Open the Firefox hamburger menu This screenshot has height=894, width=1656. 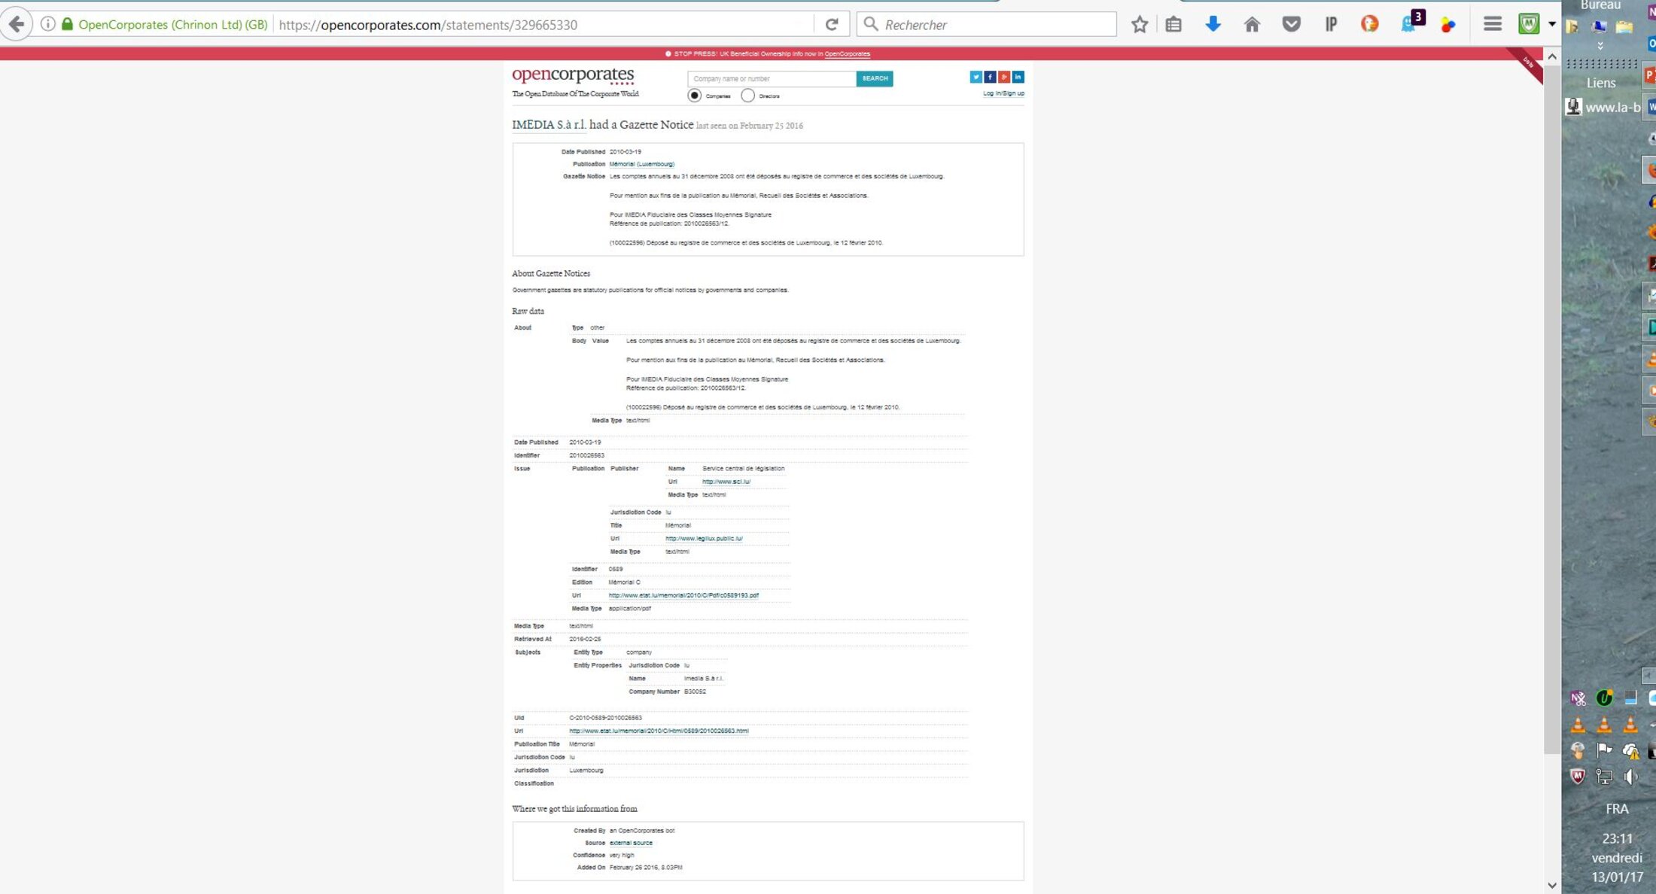tap(1492, 25)
